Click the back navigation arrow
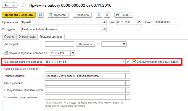Screen dimensions: 188x111 (x=6, y=5)
